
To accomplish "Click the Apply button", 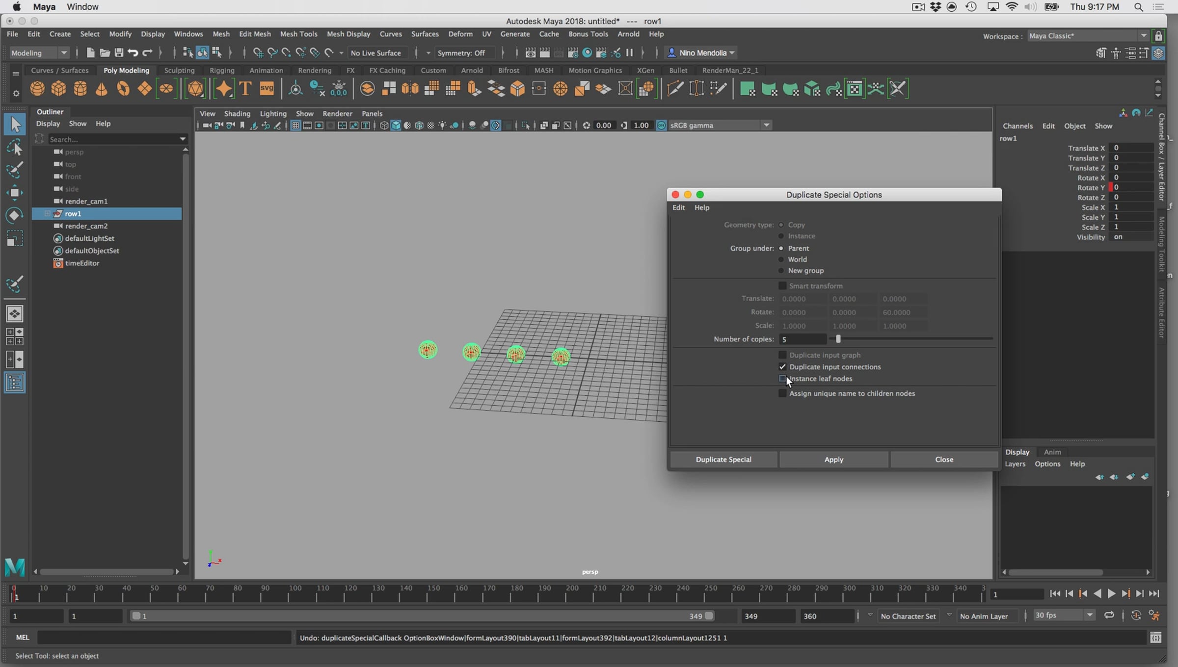I will tap(833, 460).
